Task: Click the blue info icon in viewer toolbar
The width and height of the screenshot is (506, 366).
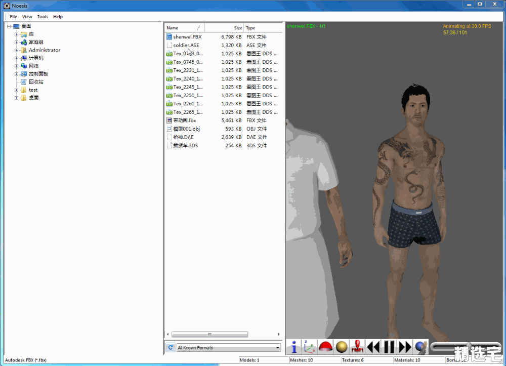Action: click(x=294, y=347)
